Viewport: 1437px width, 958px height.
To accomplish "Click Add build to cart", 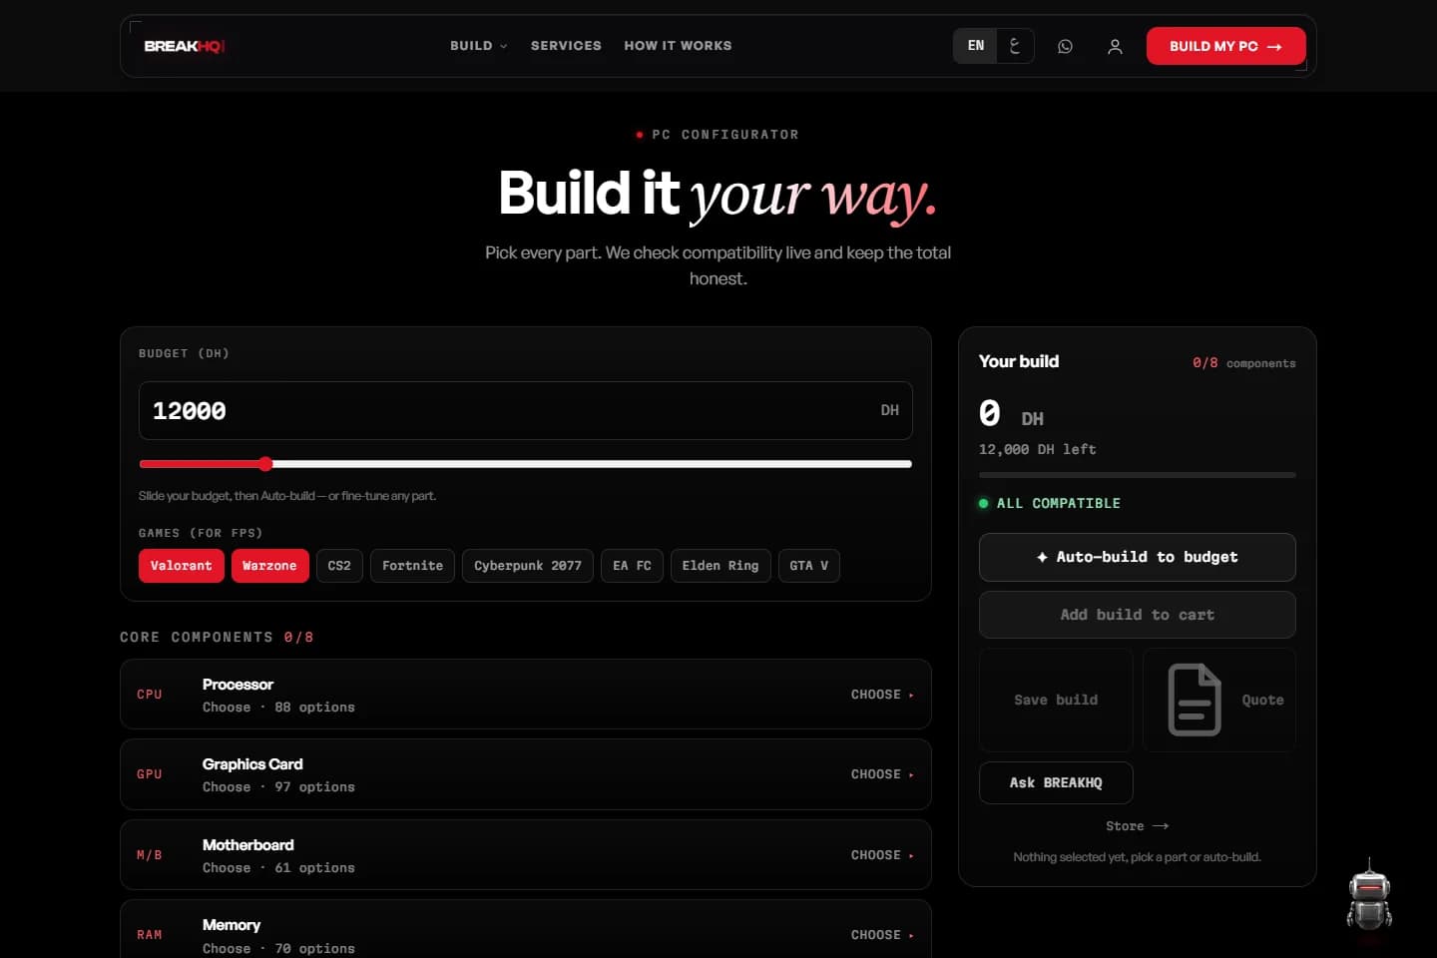I will [x=1137, y=615].
